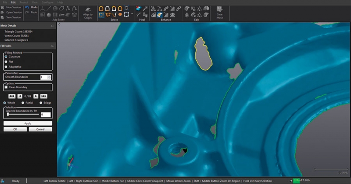Collapse the Fill Holes panel
This screenshot has width=351, height=184.
(x=53, y=46)
